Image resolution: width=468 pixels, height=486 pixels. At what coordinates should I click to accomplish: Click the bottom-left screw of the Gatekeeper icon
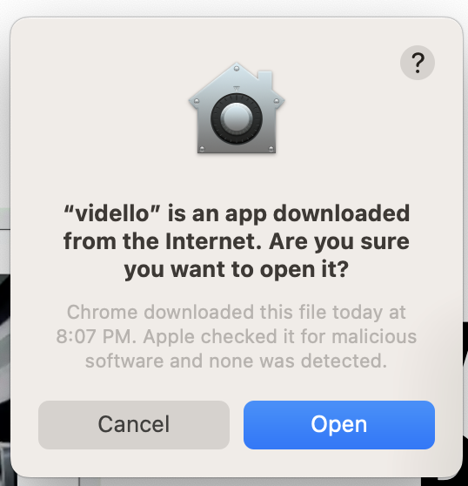[x=202, y=150]
